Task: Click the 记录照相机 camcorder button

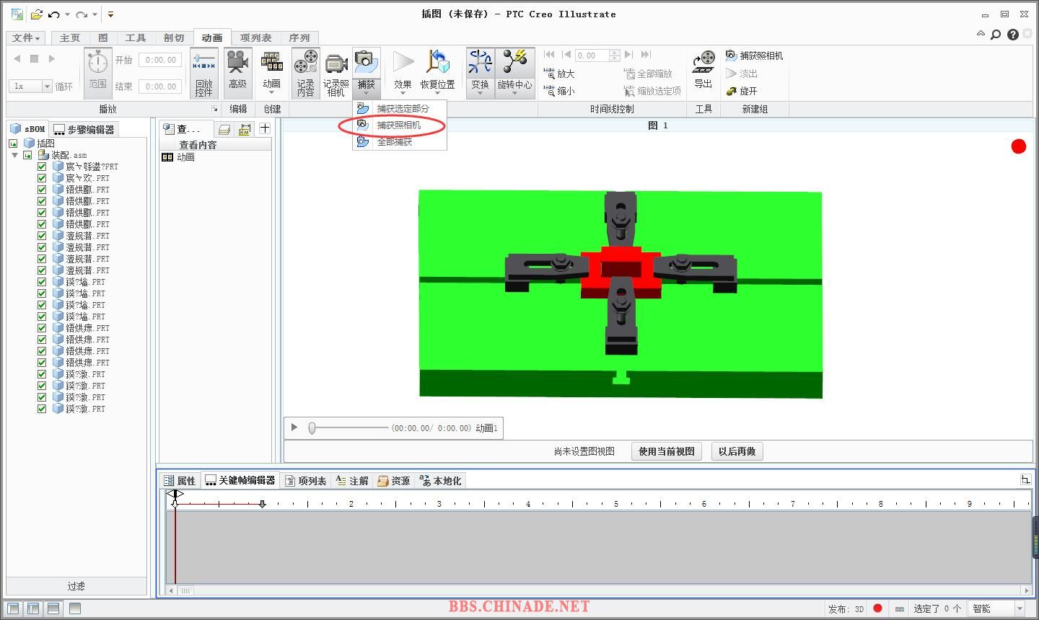Action: pyautogui.click(x=336, y=73)
